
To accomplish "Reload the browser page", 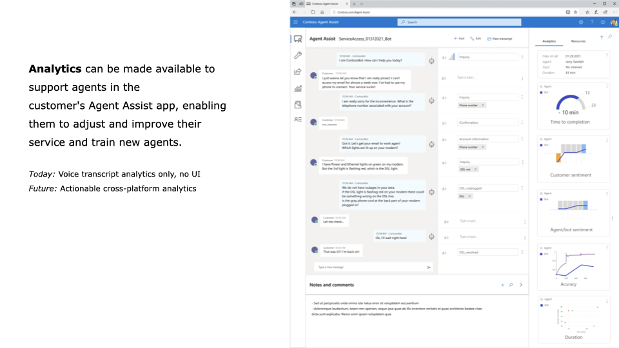I will point(313,12).
